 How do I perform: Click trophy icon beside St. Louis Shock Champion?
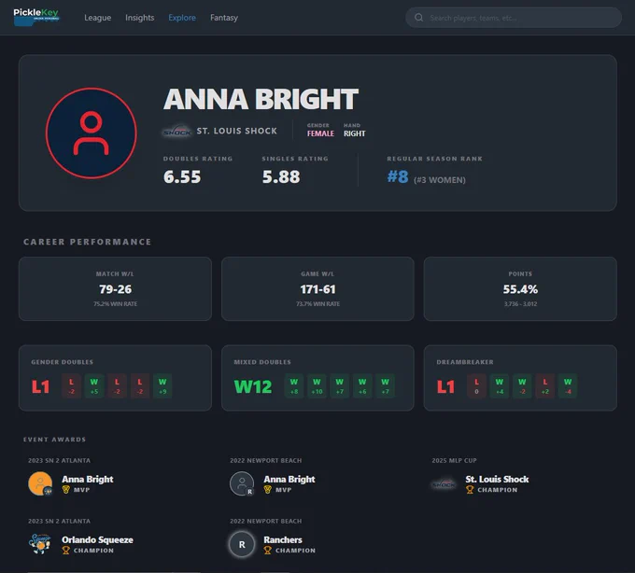[470, 490]
